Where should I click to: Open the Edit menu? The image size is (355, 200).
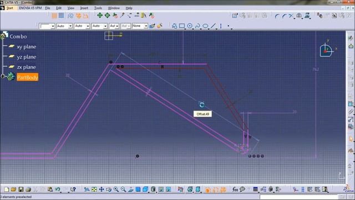pyautogui.click(x=59, y=8)
